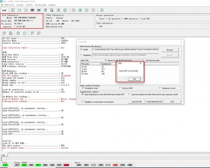Click the 'The 411 module' disabled log line

pos(36,76)
